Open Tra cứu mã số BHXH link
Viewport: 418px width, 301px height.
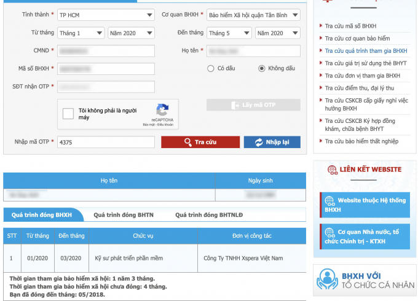[350, 26]
